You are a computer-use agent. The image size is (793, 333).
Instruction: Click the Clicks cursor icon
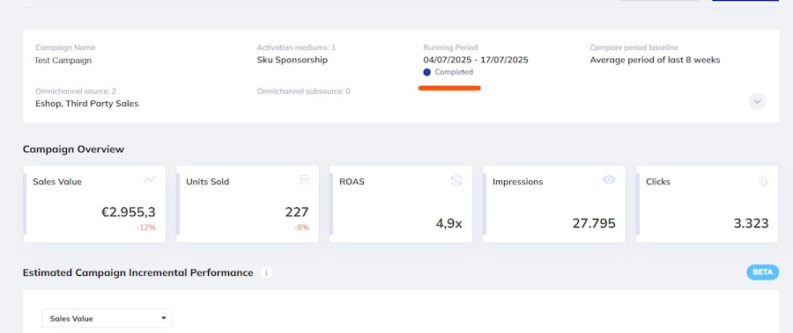click(763, 181)
